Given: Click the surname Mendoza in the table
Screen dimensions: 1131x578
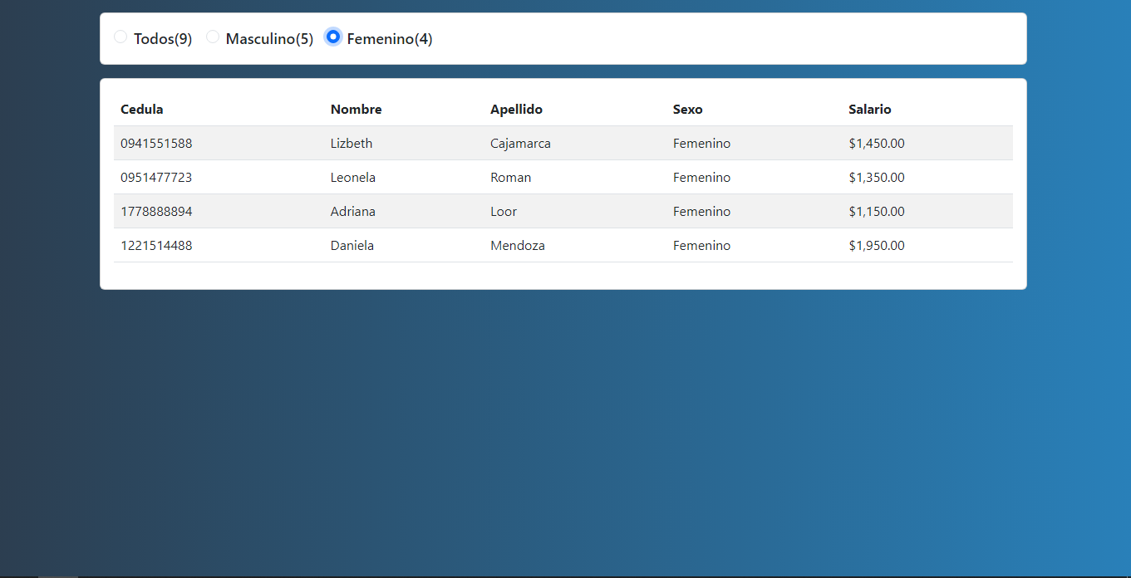Looking at the screenshot, I should click(x=518, y=245).
